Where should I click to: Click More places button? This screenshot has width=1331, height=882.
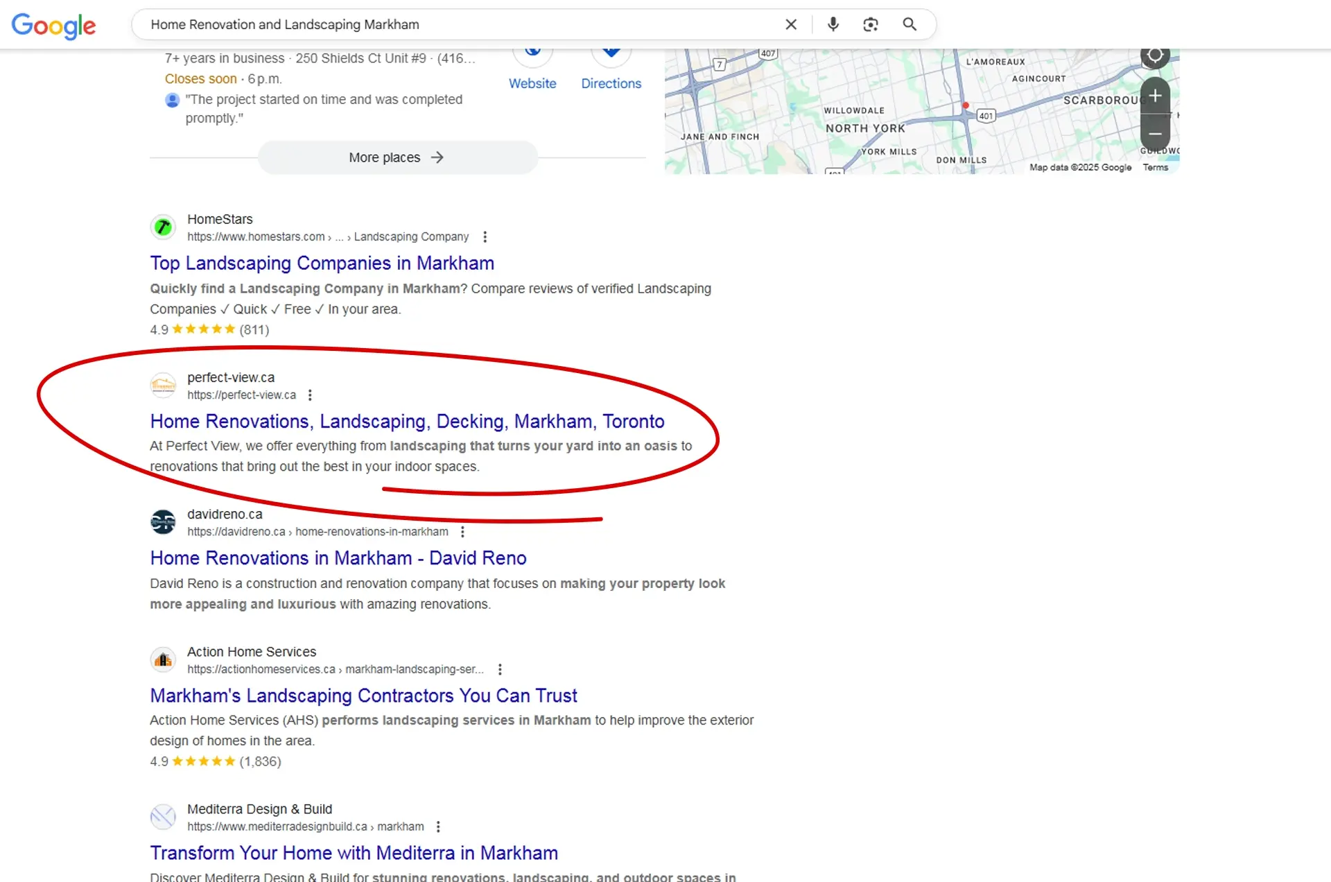[397, 157]
